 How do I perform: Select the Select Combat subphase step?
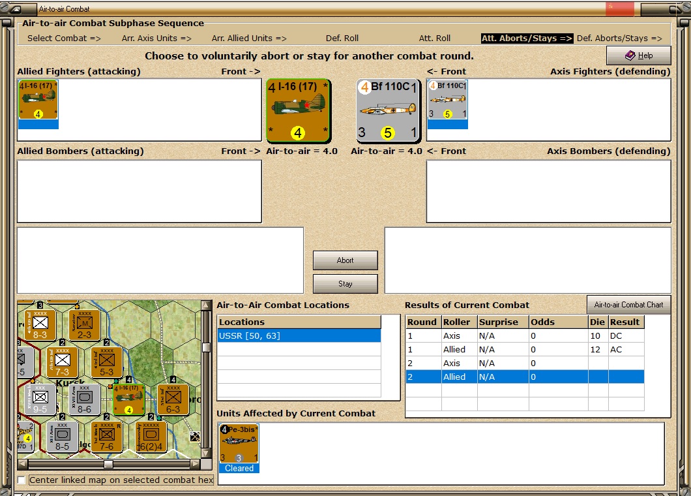coord(64,39)
